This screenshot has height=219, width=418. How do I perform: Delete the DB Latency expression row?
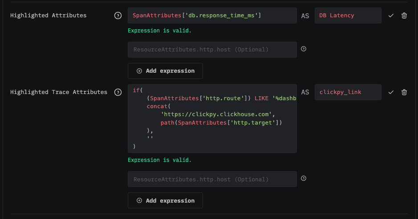404,16
